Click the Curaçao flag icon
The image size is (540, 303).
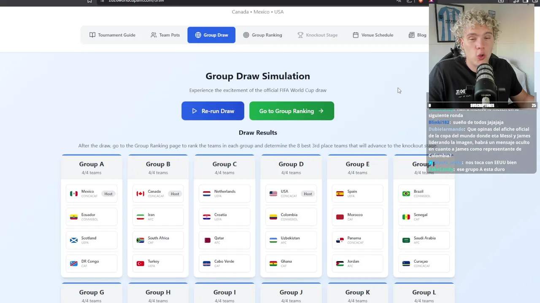[x=406, y=263]
